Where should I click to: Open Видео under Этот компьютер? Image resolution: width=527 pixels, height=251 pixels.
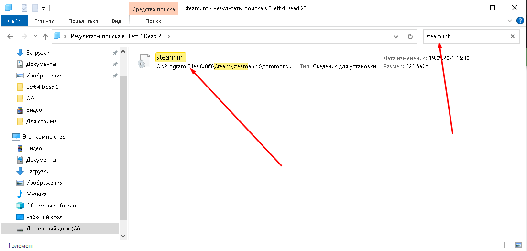point(33,148)
